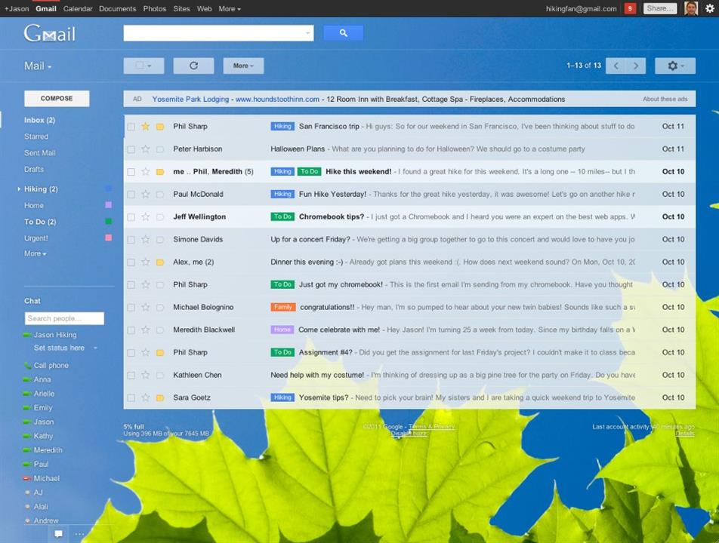Click the COMPOSE button
719x543 pixels.
pyautogui.click(x=57, y=99)
